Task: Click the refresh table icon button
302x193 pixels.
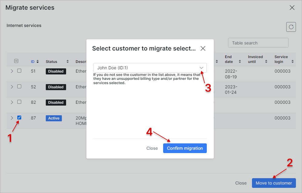Action: pyautogui.click(x=291, y=27)
